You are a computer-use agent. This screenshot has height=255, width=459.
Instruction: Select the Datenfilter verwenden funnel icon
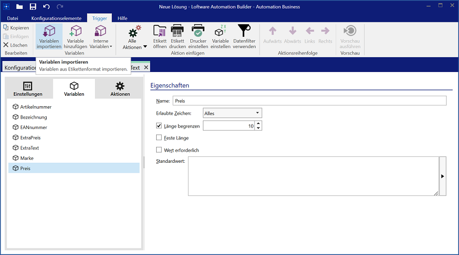[244, 37]
